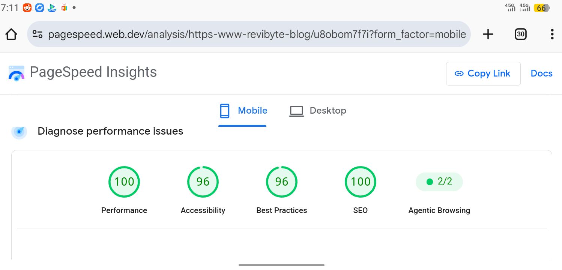Click the pagespeed.web.dev URL address bar
Viewport: 562px width, 270px height.
pyautogui.click(x=249, y=34)
